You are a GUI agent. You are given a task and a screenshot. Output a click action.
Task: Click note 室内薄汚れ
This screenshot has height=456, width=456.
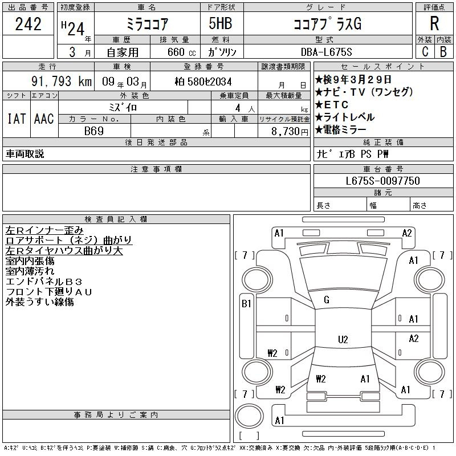pos(30,271)
